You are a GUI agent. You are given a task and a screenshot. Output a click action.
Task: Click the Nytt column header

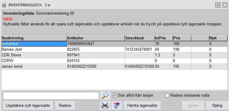tap(218, 38)
